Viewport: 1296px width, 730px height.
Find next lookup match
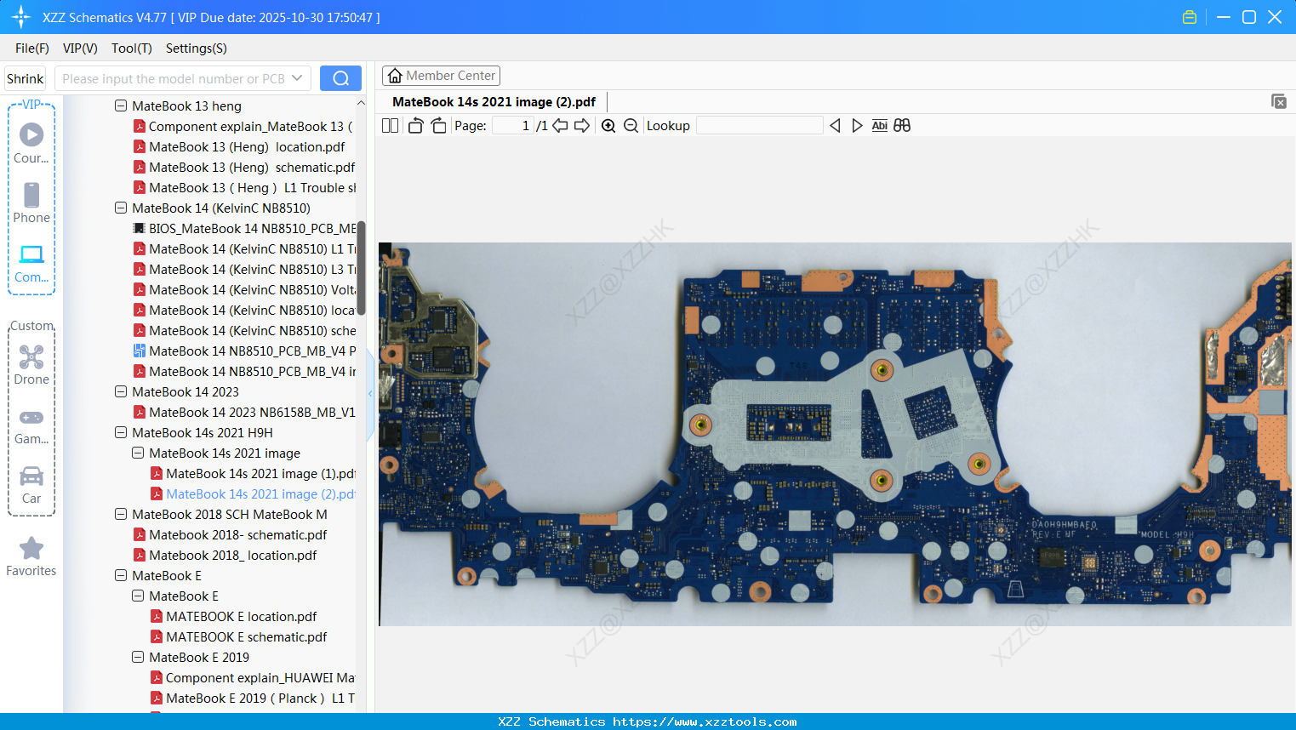tap(857, 126)
